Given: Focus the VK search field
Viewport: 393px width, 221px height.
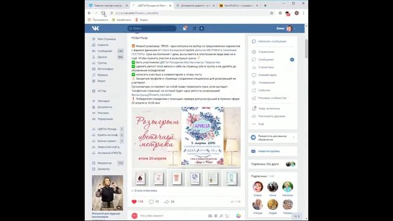Looking at the screenshot, I should coord(152,28).
